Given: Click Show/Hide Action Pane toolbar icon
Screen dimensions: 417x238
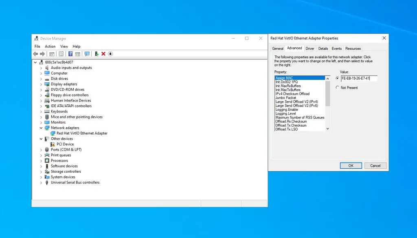Looking at the screenshot, I should point(78,54).
